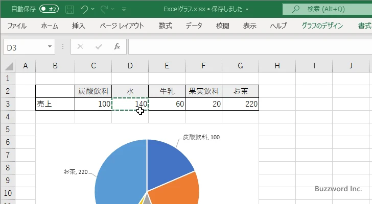Click cell with value 220
372x204 pixels.
(x=240, y=104)
